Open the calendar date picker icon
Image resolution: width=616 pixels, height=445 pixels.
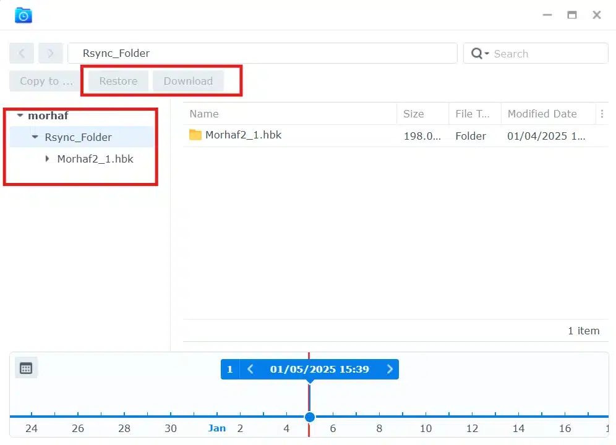[x=26, y=368]
